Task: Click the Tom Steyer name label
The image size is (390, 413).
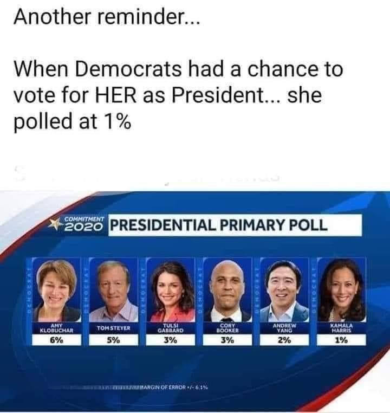Action: (x=113, y=327)
